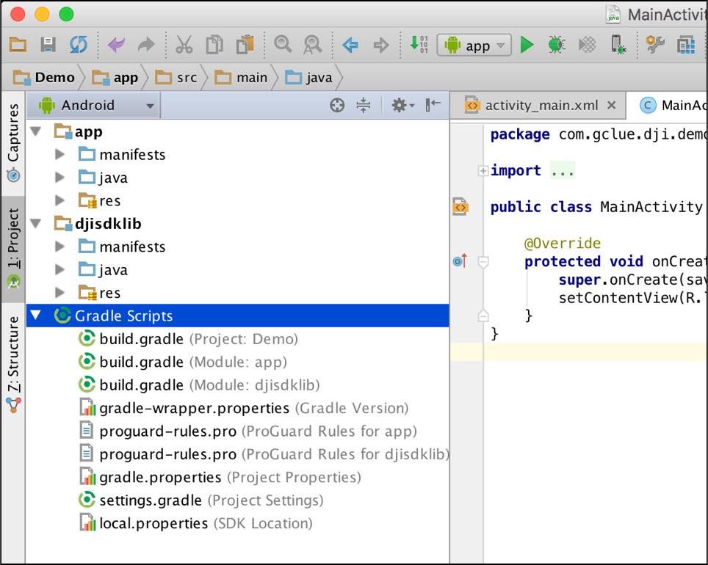Viewport: 708px width, 565px height.
Task: Click the Cut scissors icon
Action: (184, 45)
